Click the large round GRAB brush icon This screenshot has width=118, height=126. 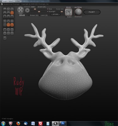pyautogui.click(x=21, y=10)
